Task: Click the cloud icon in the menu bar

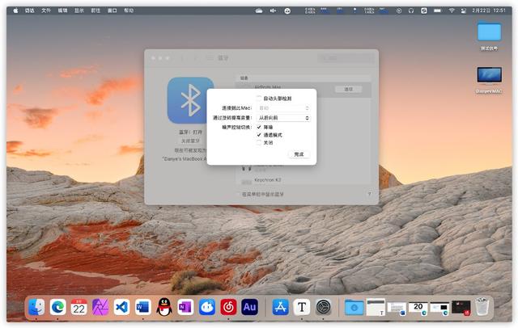Action: [x=259, y=11]
